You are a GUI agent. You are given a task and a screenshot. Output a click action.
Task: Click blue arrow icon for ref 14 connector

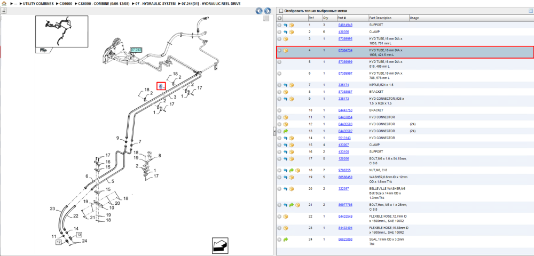[x=285, y=138]
